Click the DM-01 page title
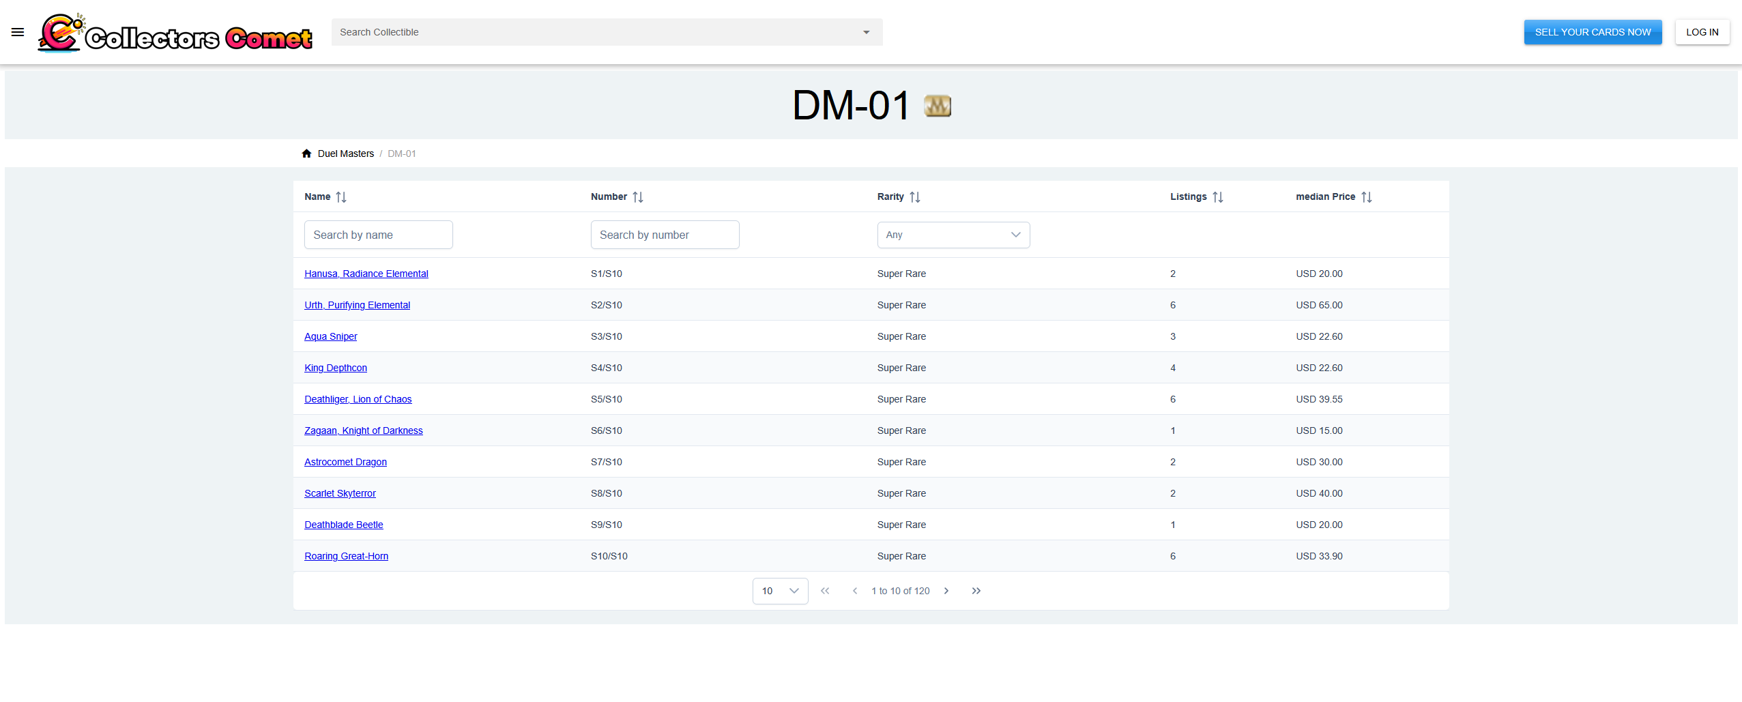 click(851, 106)
